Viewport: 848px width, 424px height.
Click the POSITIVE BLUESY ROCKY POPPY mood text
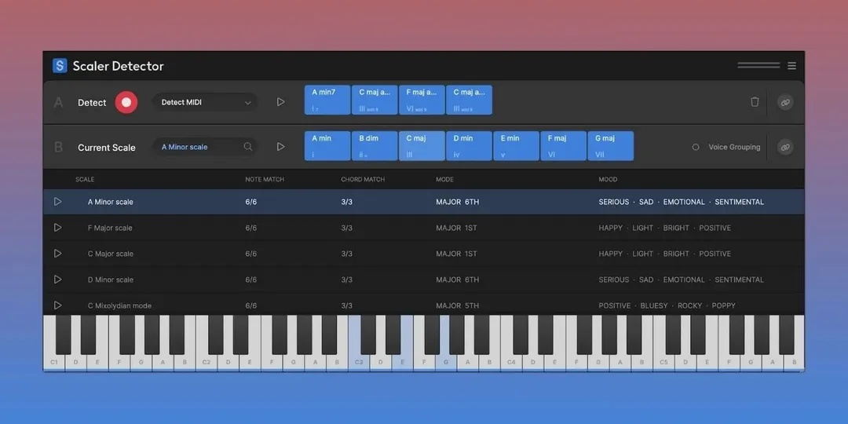click(x=667, y=305)
